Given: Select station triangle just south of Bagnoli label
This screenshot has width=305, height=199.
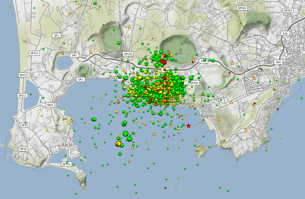Looking at the screenshot, I should tap(219, 119).
